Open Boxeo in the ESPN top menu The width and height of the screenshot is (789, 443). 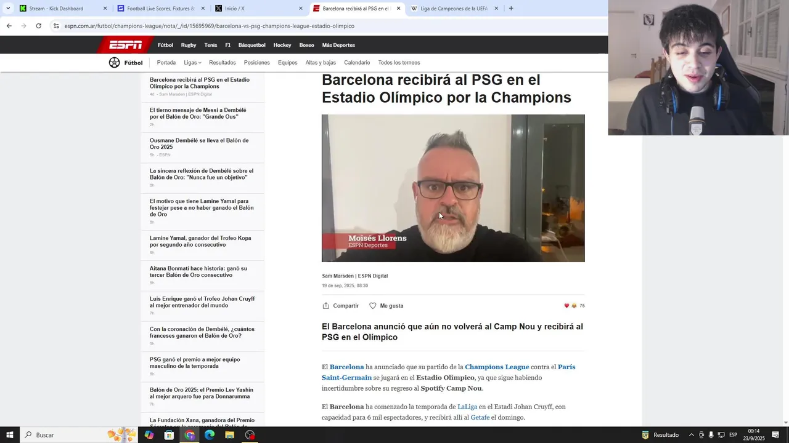(x=306, y=45)
